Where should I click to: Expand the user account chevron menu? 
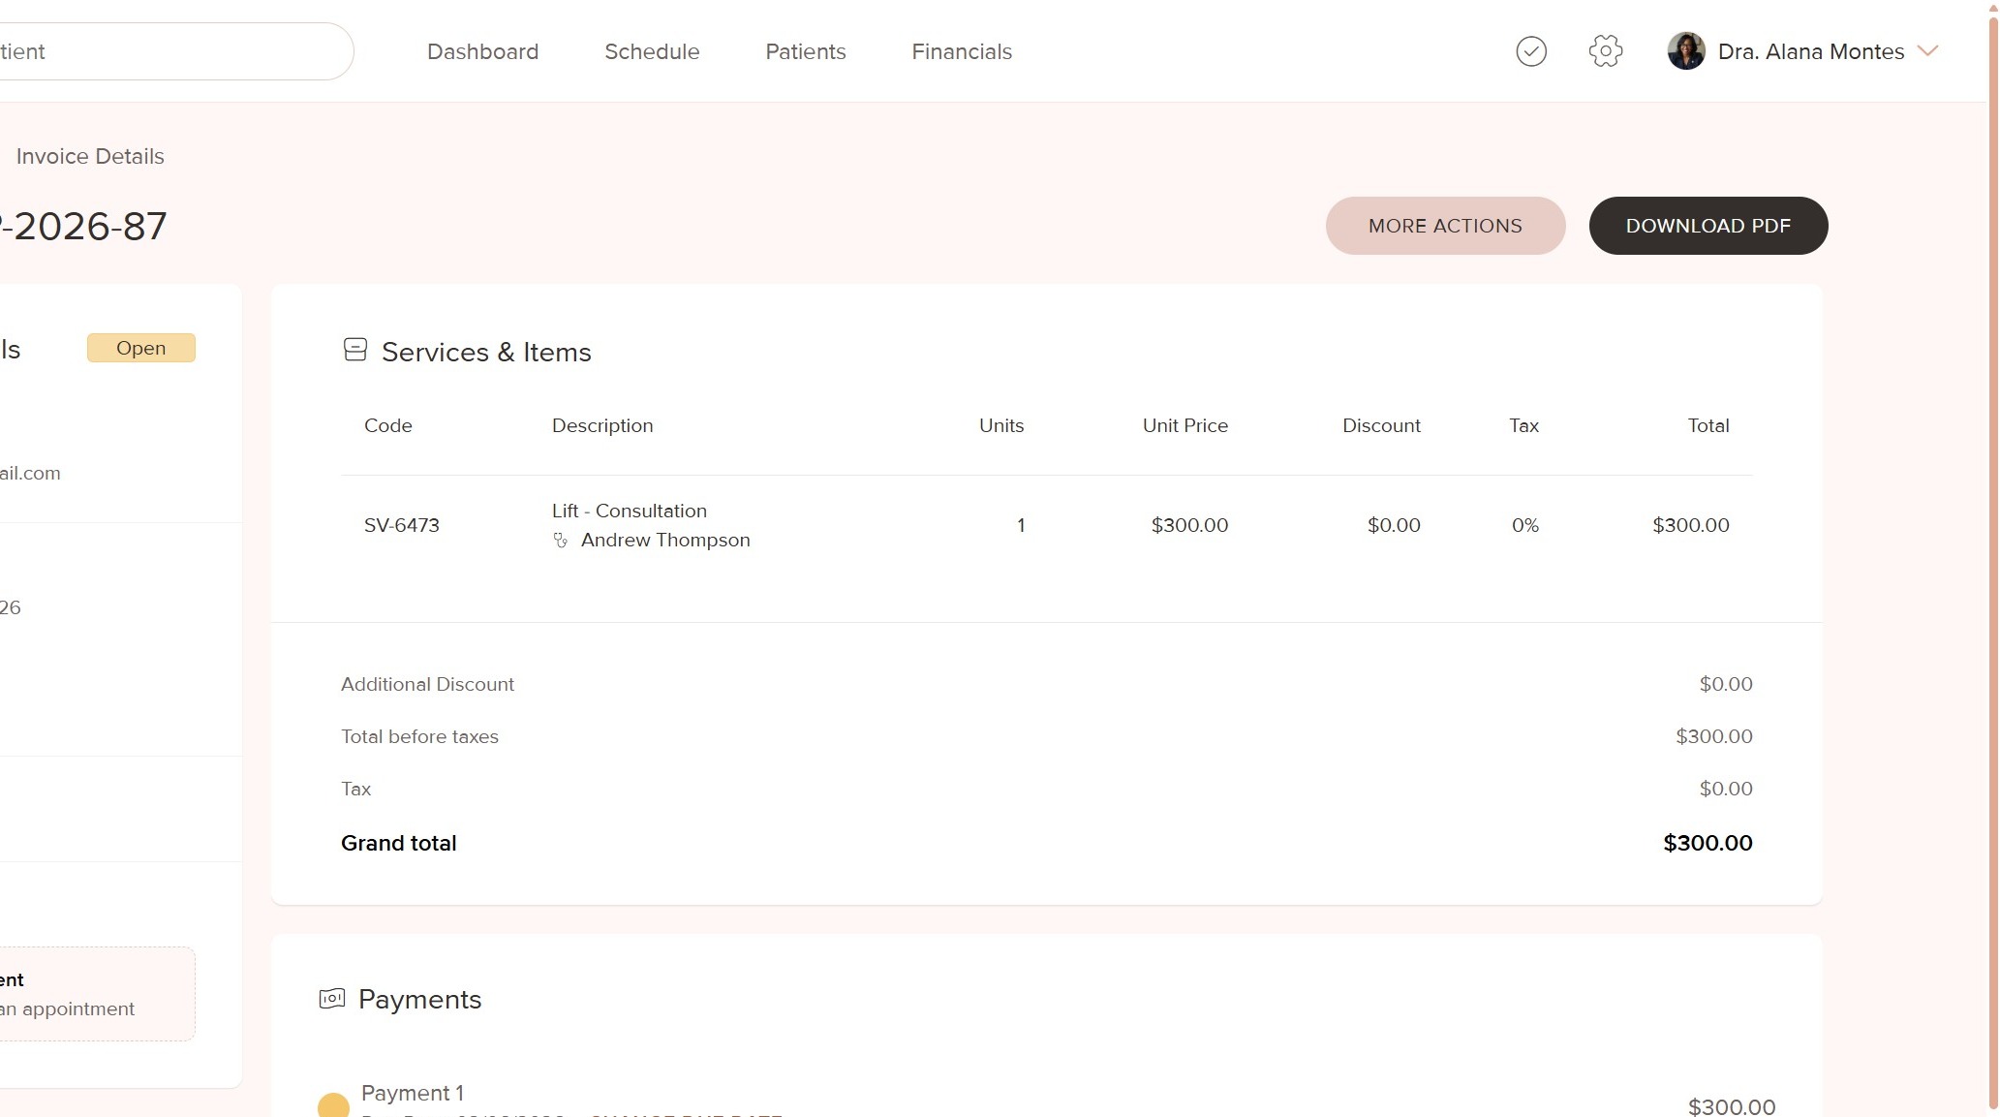pyautogui.click(x=1927, y=51)
